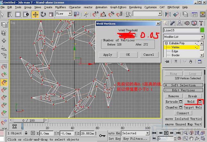Cancel the Weld Vertices dialog
Image resolution: width=207 pixels, height=142 pixels.
click(149, 55)
